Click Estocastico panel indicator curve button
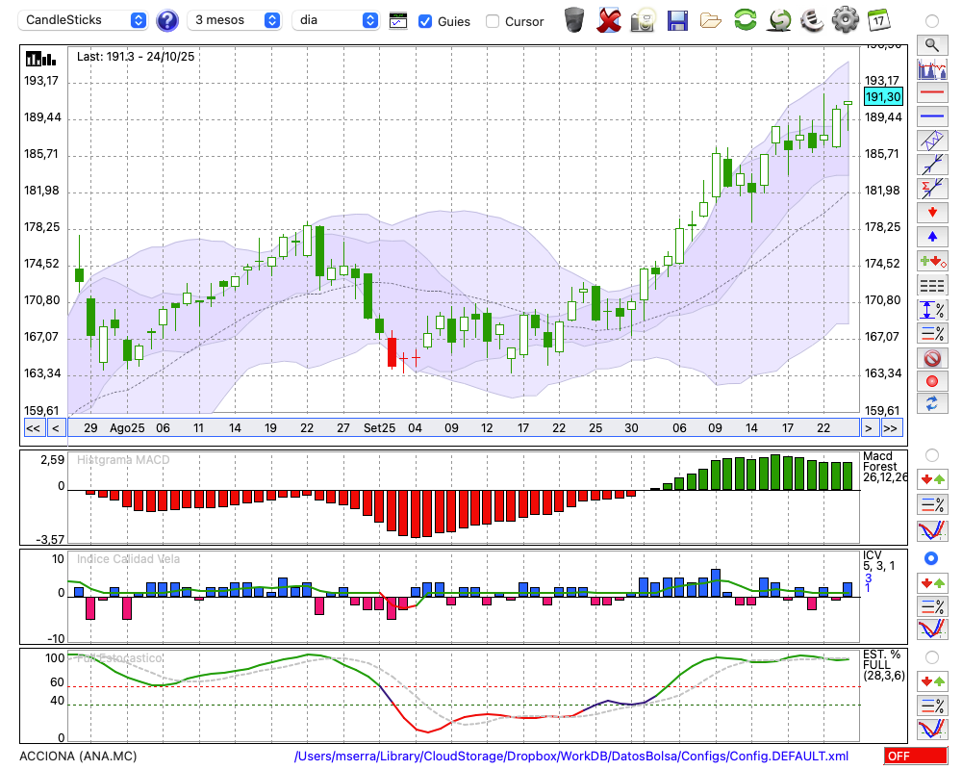The height and width of the screenshot is (770, 962). click(x=932, y=729)
